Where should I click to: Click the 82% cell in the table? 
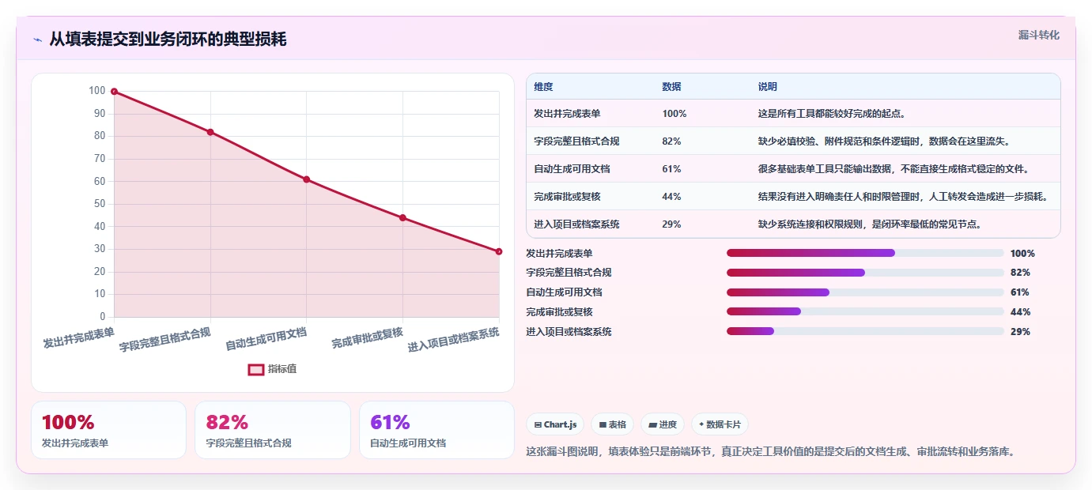pyautogui.click(x=671, y=141)
